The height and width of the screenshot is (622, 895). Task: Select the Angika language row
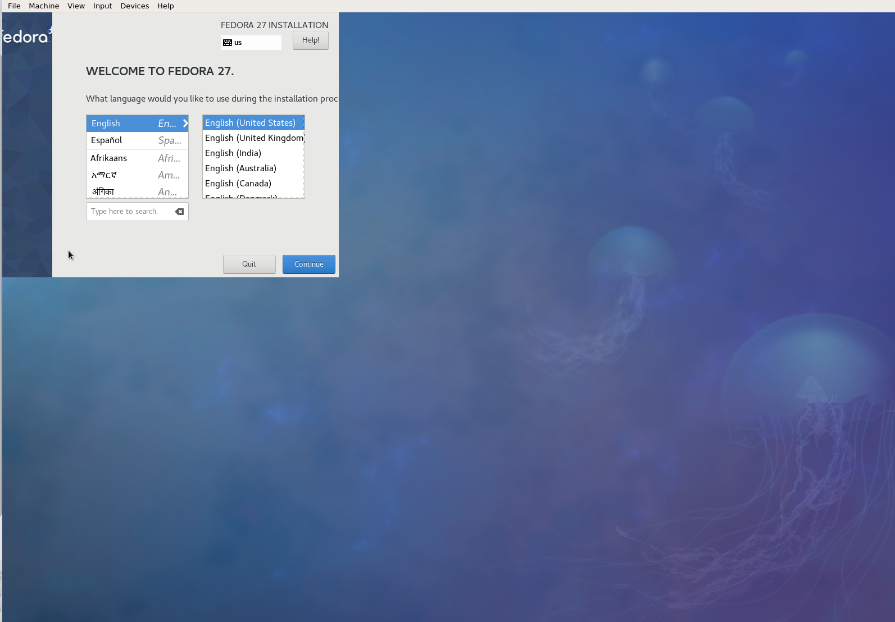coord(137,191)
